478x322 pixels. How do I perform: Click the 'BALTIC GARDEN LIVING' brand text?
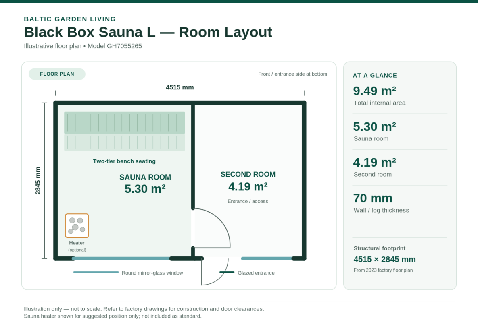[x=70, y=19]
